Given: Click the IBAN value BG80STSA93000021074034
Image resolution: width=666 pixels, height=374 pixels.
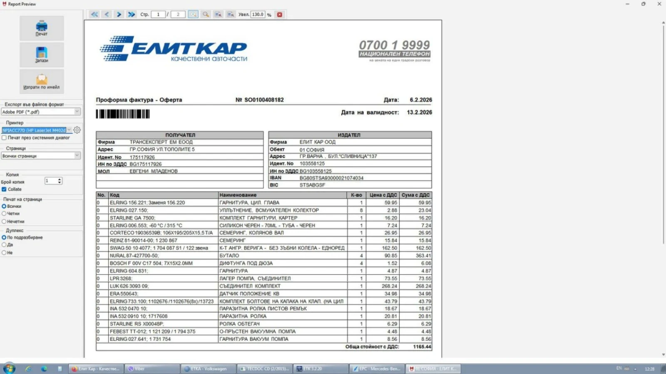Looking at the screenshot, I should pos(331,178).
